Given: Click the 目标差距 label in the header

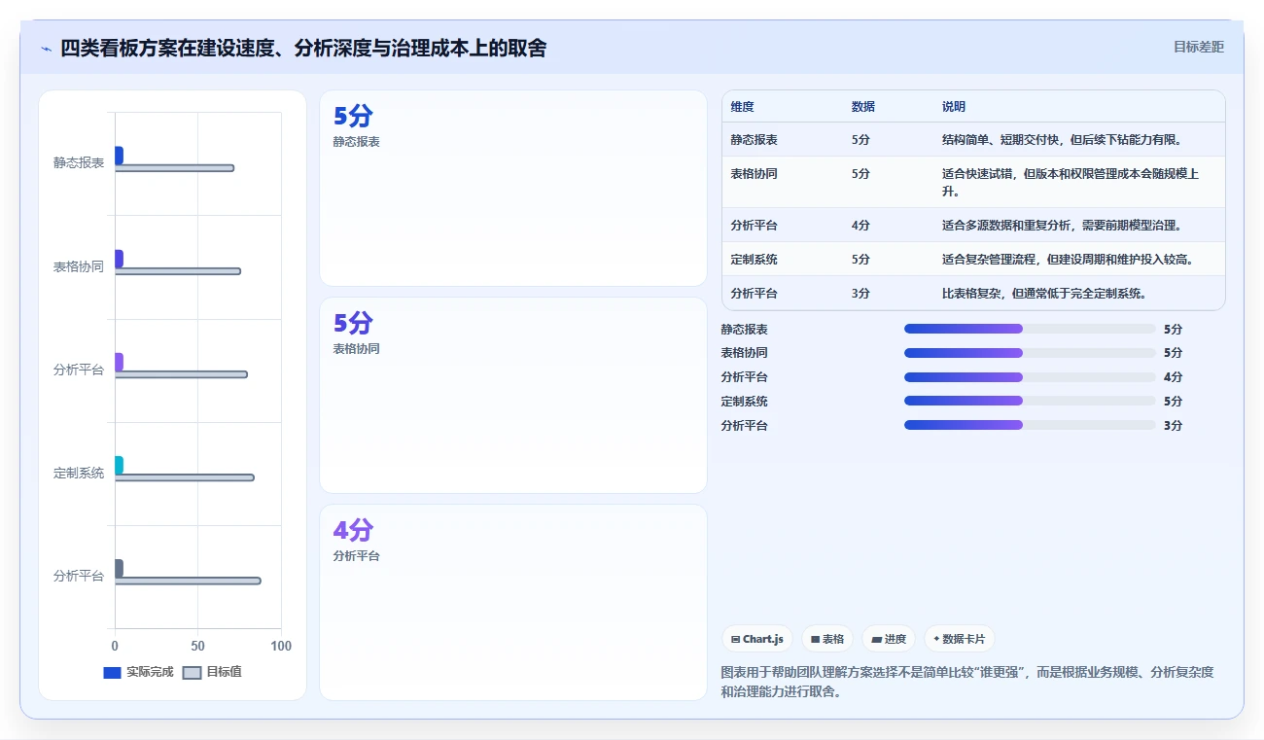Looking at the screenshot, I should [1198, 47].
